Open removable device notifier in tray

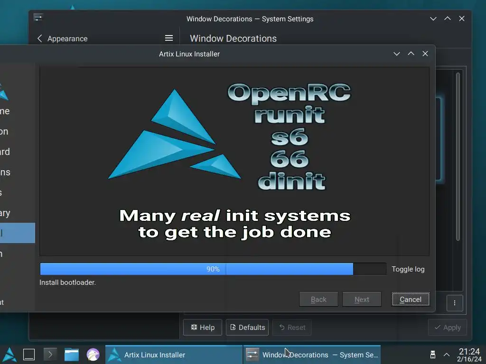(433, 355)
